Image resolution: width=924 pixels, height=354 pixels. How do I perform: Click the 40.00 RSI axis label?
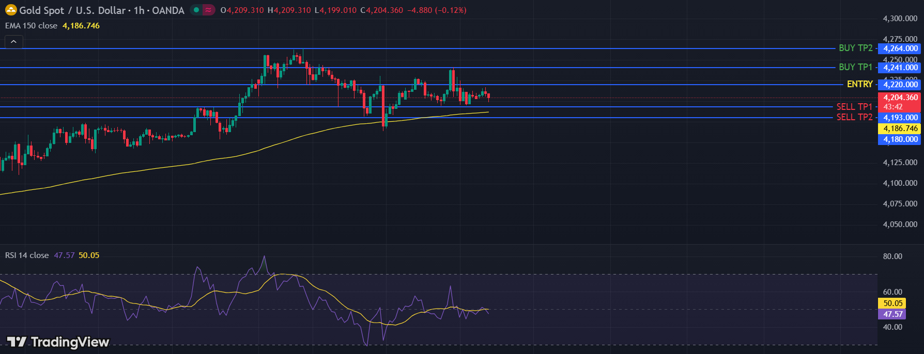893,327
